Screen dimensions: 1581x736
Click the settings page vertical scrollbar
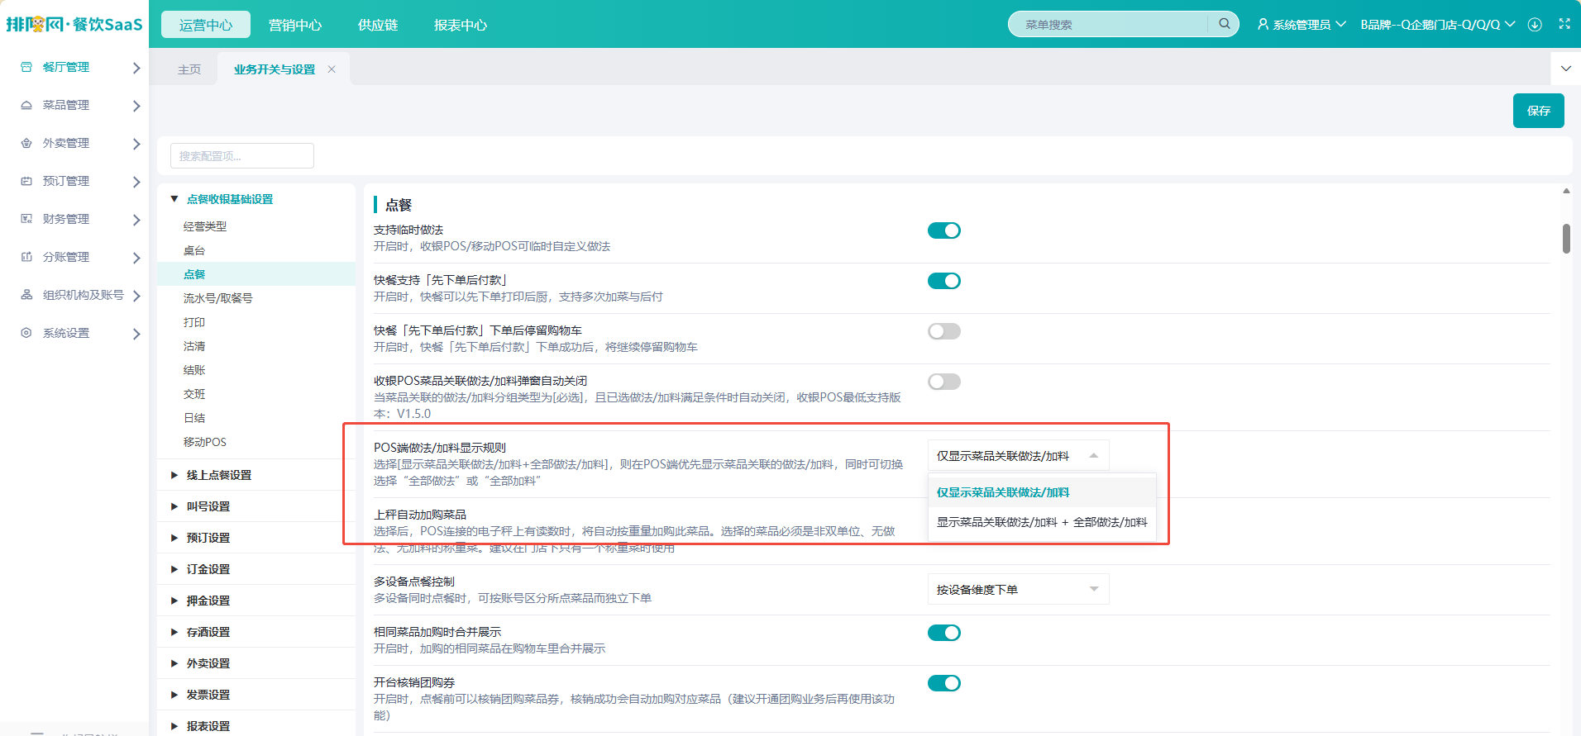tap(1566, 239)
